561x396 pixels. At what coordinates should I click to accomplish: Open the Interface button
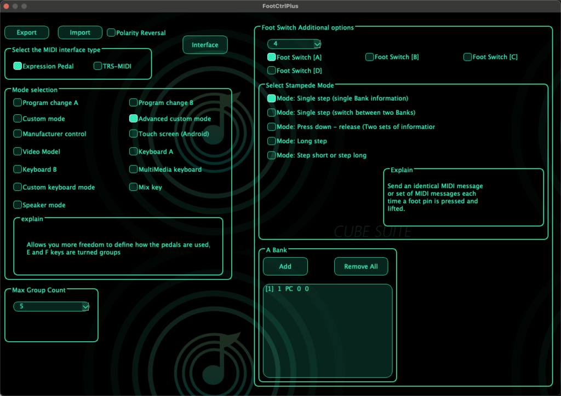[x=205, y=45]
